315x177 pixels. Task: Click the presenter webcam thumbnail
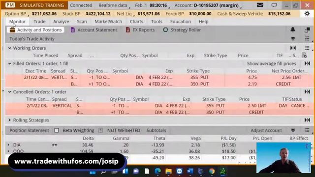(x=283, y=158)
